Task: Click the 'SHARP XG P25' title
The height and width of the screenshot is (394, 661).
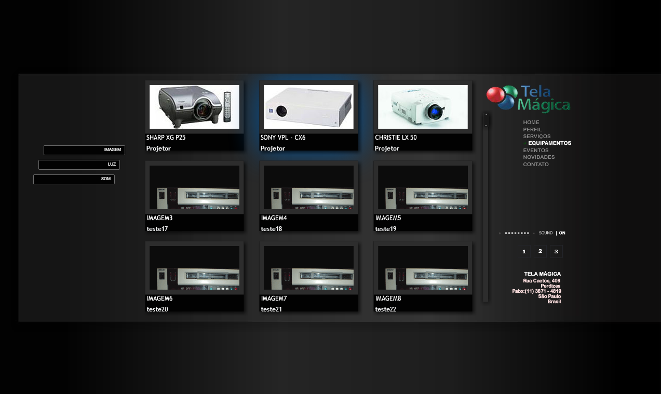Action: 166,138
